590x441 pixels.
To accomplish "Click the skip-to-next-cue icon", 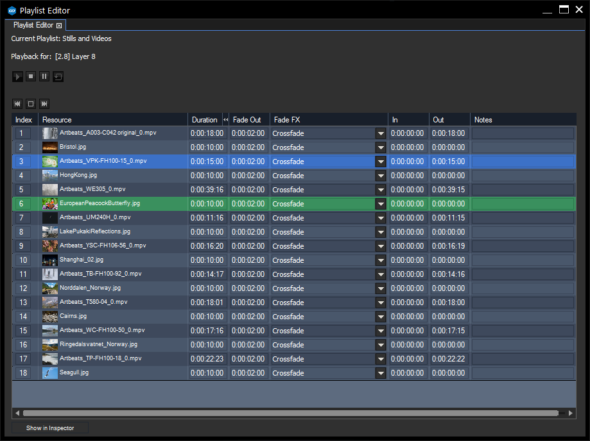I will tap(44, 103).
